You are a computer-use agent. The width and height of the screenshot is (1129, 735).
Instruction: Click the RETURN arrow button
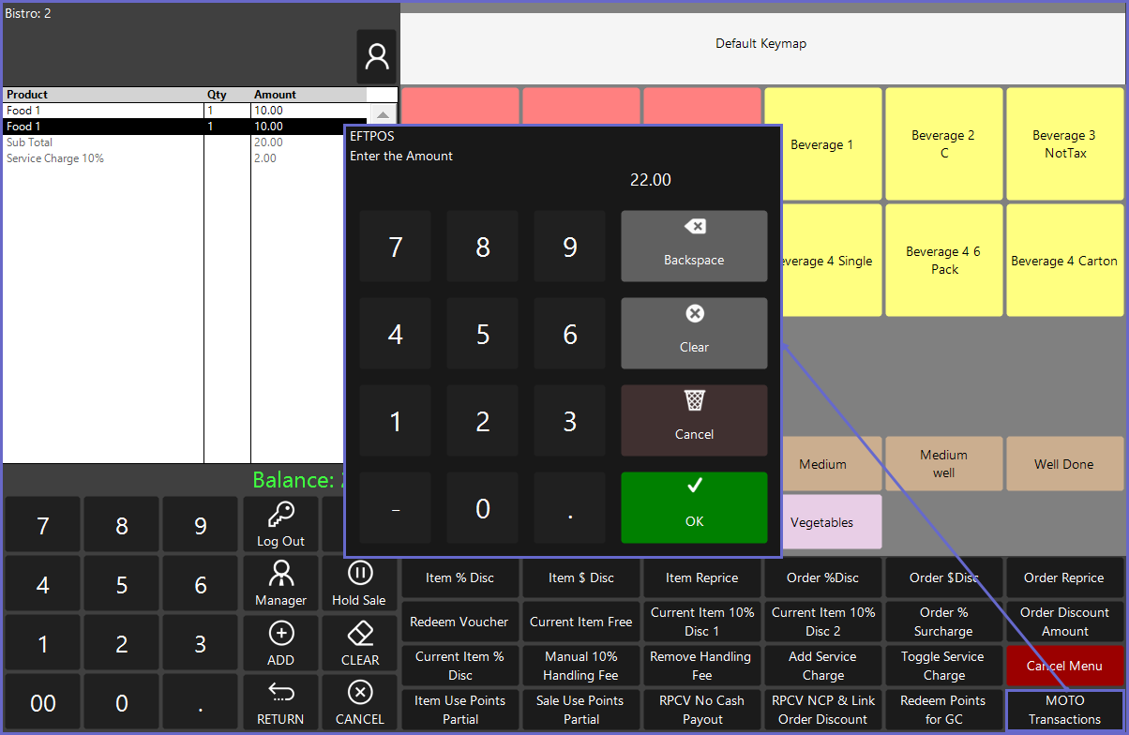coord(280,702)
